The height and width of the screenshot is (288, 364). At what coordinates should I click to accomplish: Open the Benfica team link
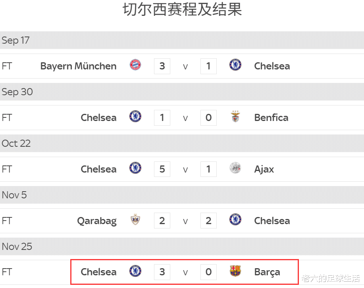[271, 117]
